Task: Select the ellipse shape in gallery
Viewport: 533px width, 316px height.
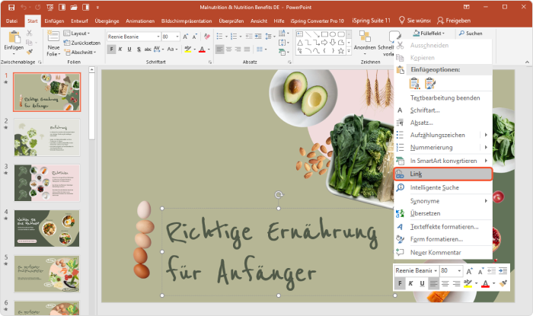Action: coord(333,34)
